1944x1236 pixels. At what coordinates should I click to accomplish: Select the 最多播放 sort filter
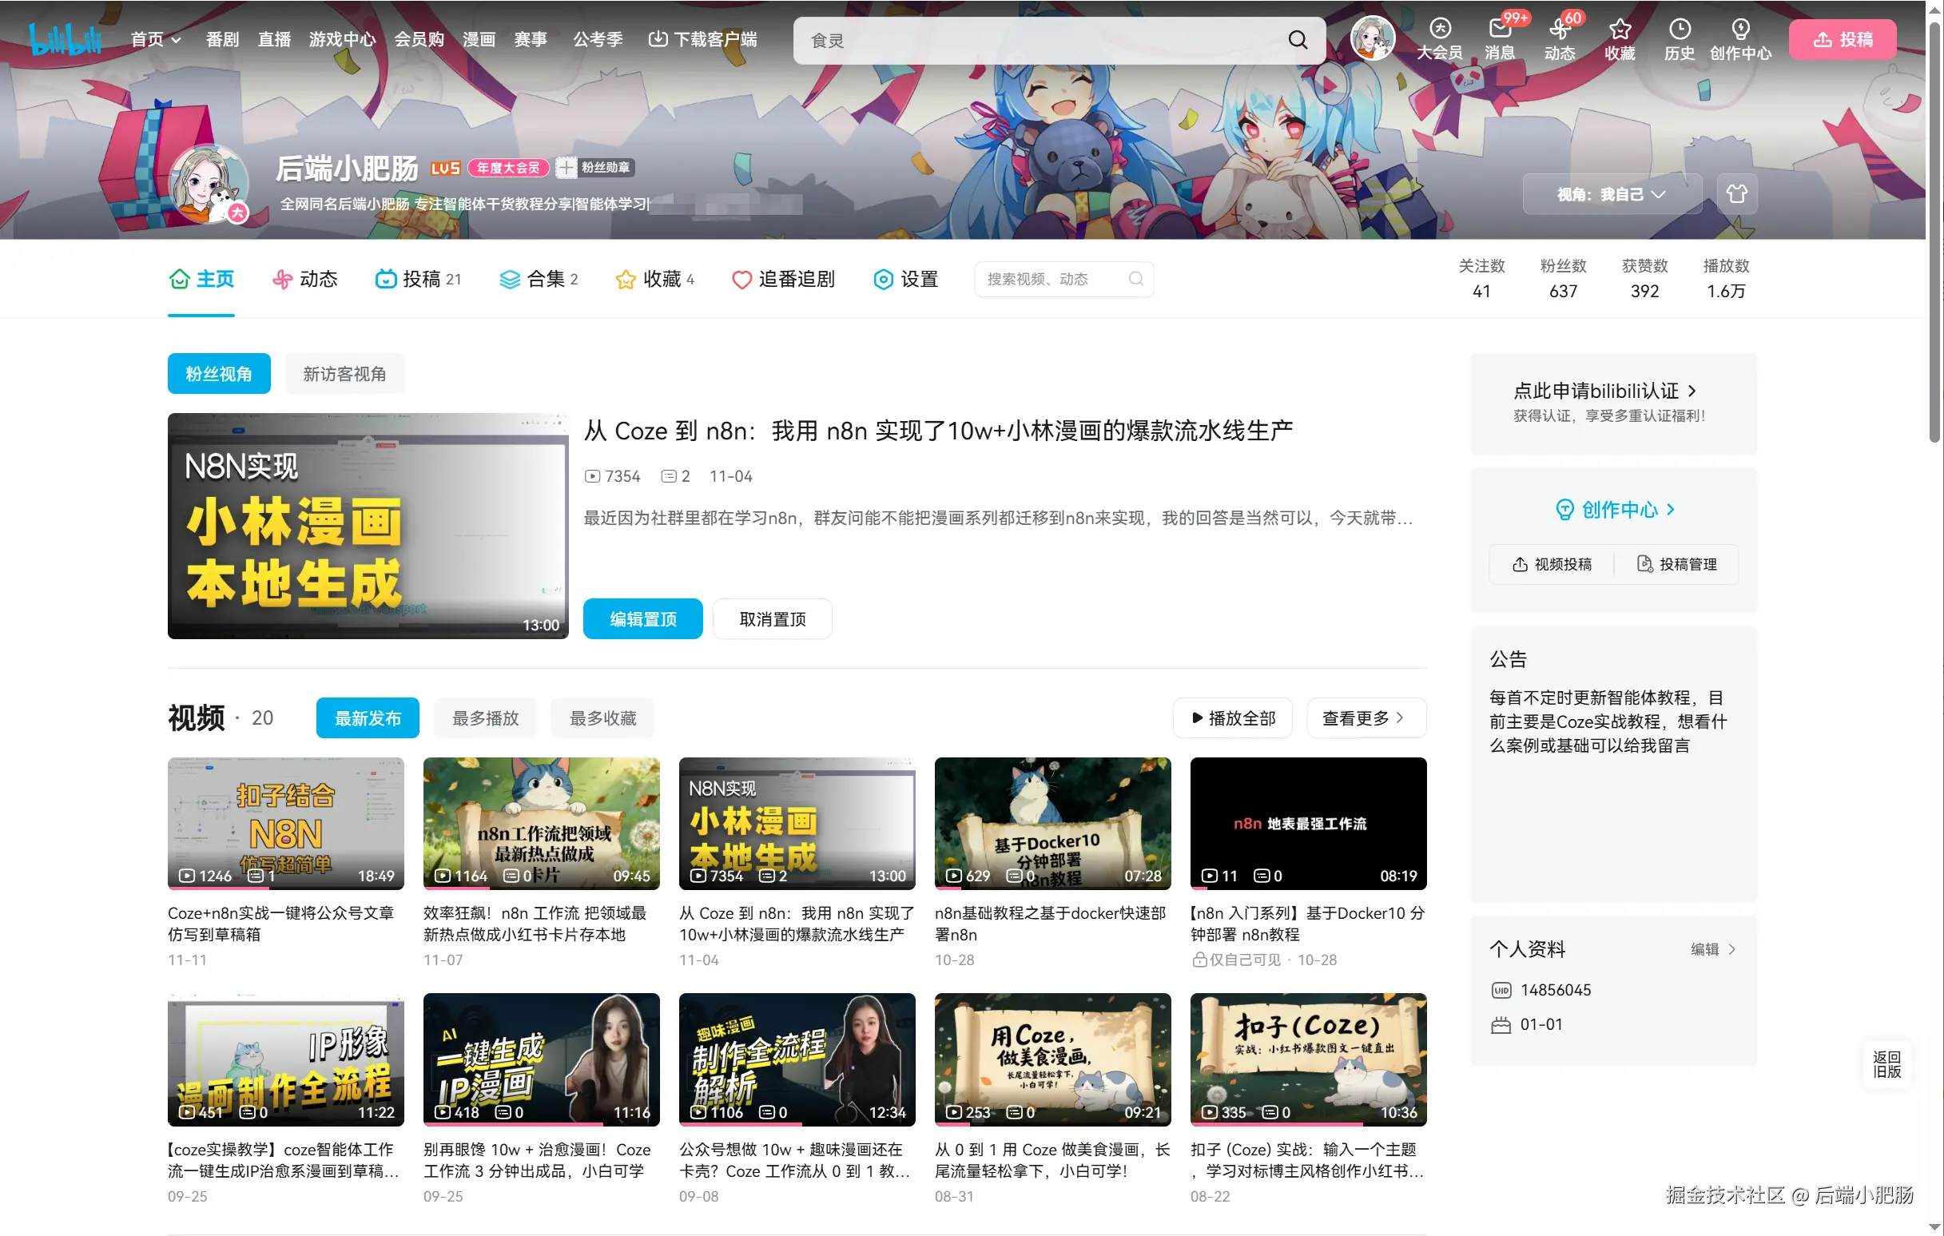point(485,717)
